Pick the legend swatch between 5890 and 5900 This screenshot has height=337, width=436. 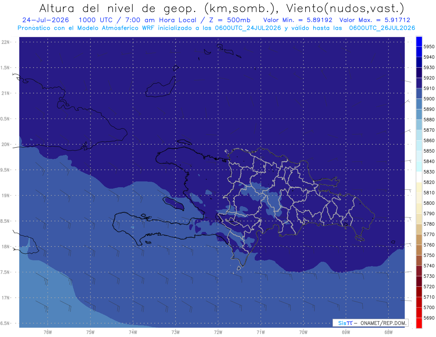[419, 104]
